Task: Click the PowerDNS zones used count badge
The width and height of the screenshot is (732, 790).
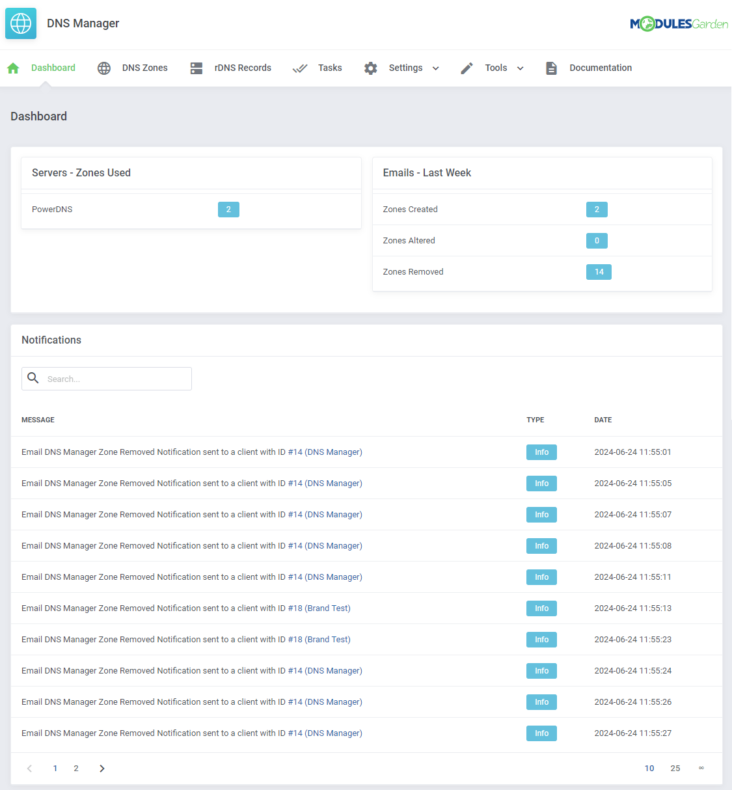Action: click(228, 210)
